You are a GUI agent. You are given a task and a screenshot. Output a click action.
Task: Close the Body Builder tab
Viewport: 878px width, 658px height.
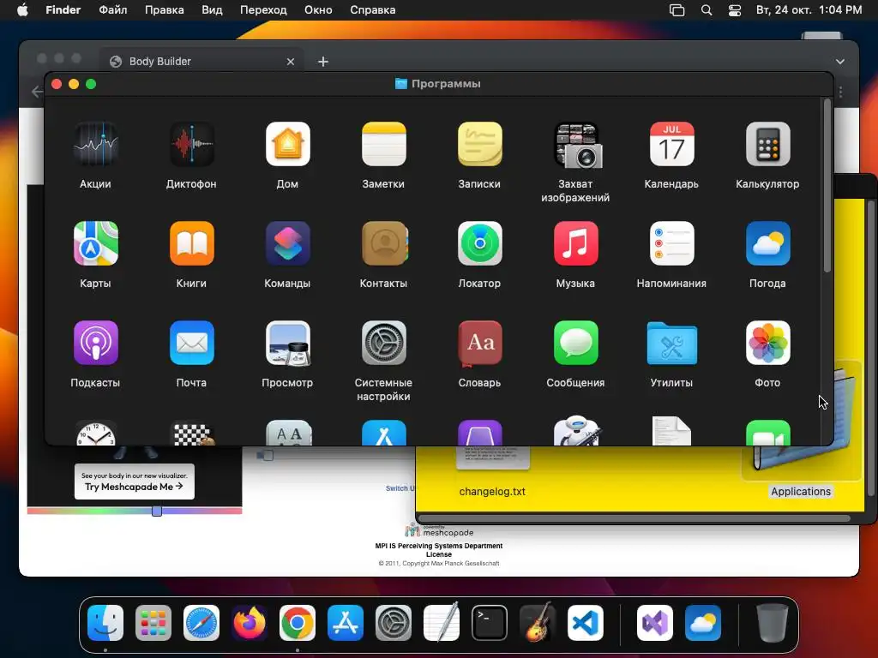click(x=290, y=62)
